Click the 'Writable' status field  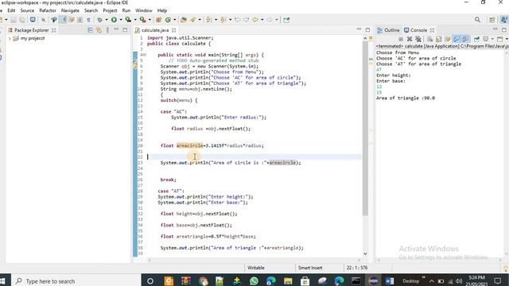(x=256, y=268)
